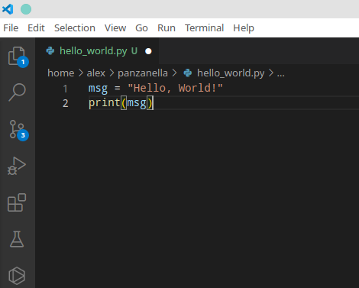Image resolution: width=359 pixels, height=288 pixels.
Task: Click the equals sign on line 1
Action: pos(118,89)
